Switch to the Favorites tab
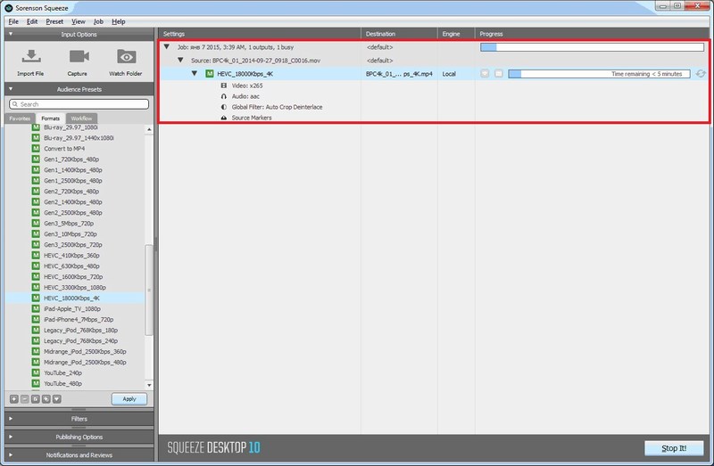This screenshot has width=714, height=466. [x=20, y=119]
